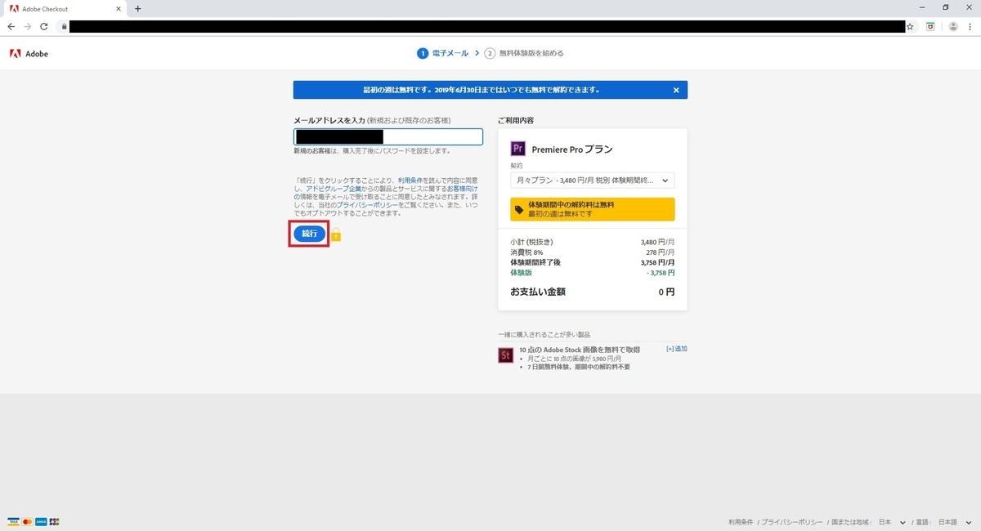Click the Adobe logo in page header
981x531 pixels.
point(29,54)
